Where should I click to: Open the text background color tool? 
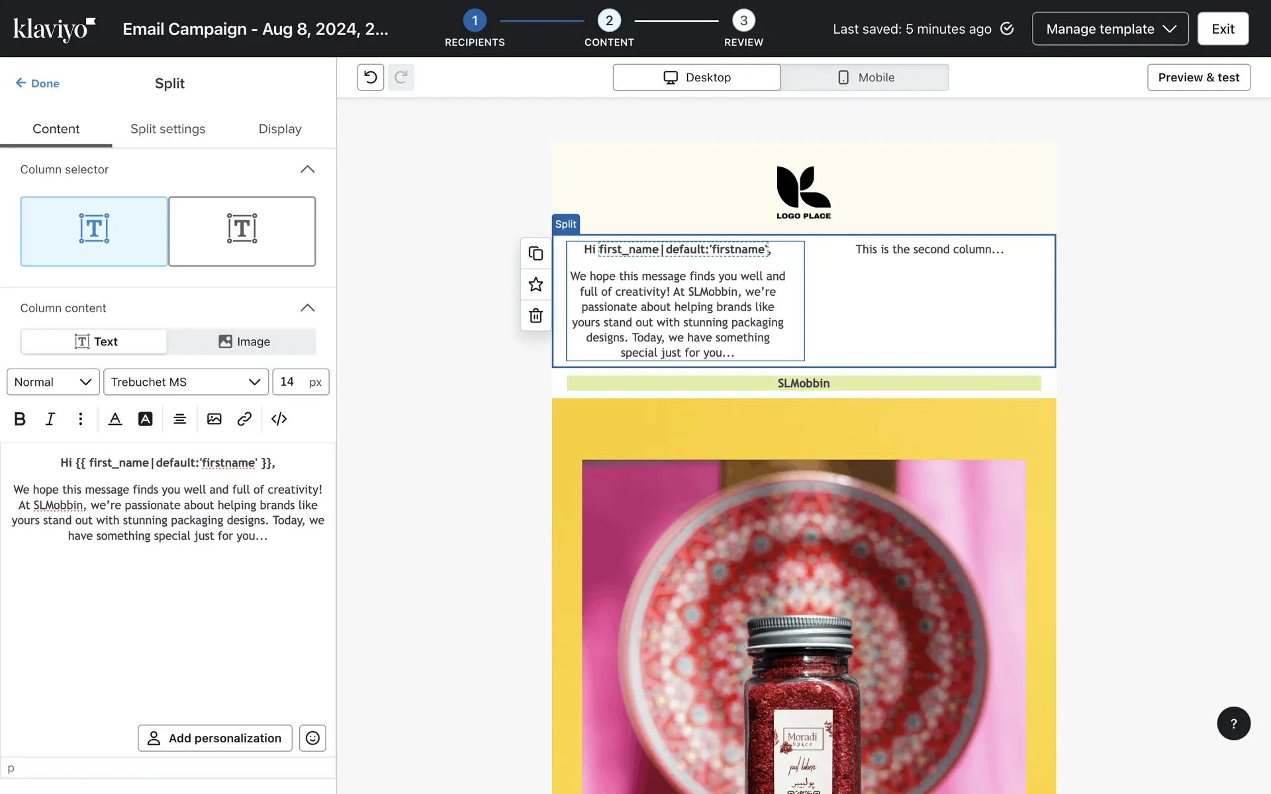coord(145,419)
